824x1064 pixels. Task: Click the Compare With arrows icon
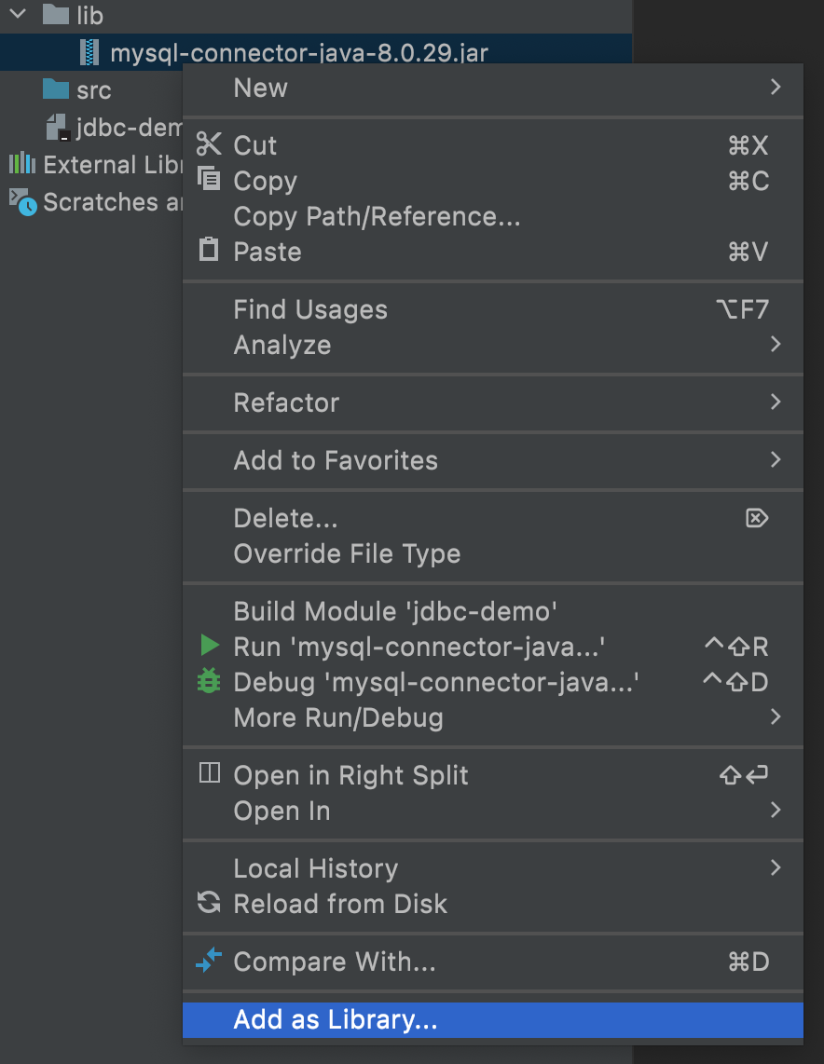pos(207,962)
